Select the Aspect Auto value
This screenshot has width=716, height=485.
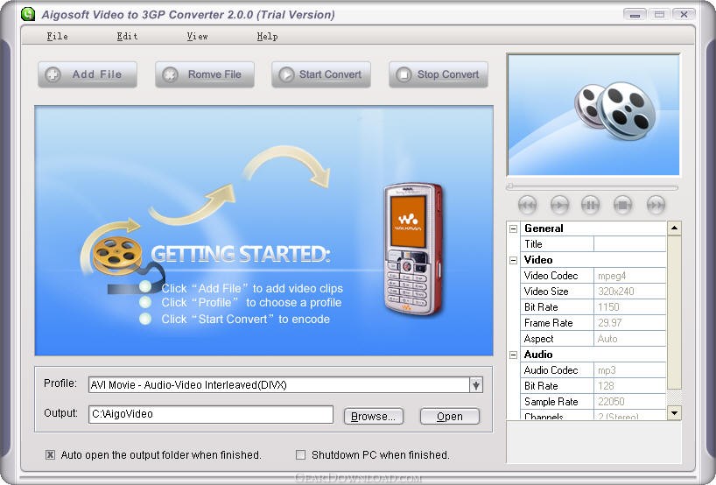[629, 339]
